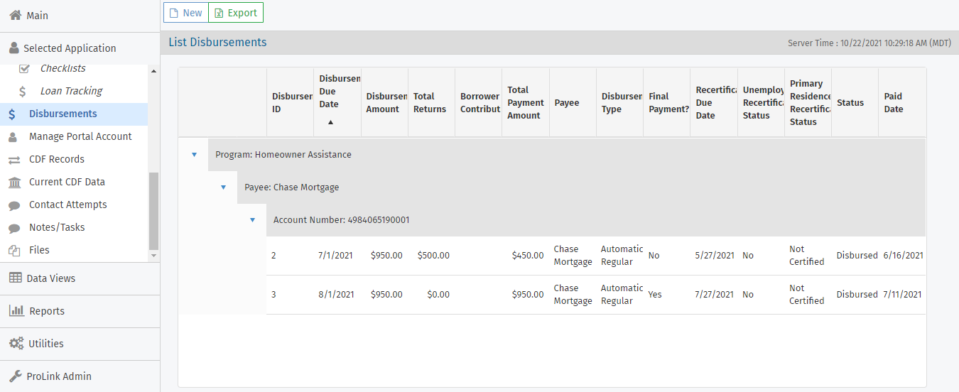Click the Loan Tracking dollar icon
This screenshot has height=392, width=959.
(23, 91)
